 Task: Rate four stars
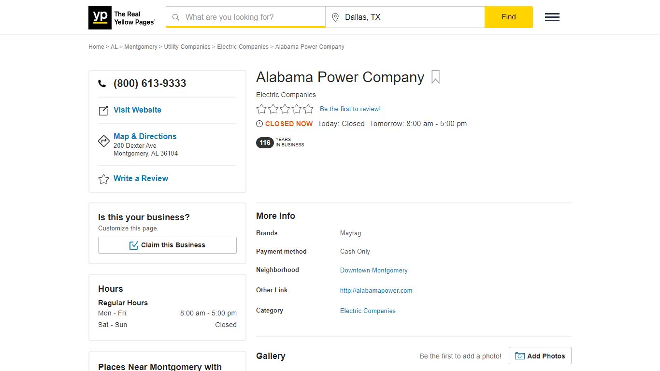coord(297,109)
